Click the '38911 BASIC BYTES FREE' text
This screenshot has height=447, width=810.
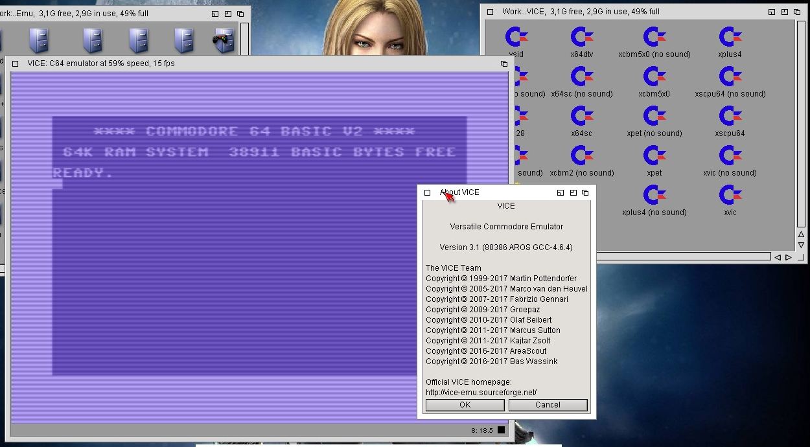(x=342, y=152)
